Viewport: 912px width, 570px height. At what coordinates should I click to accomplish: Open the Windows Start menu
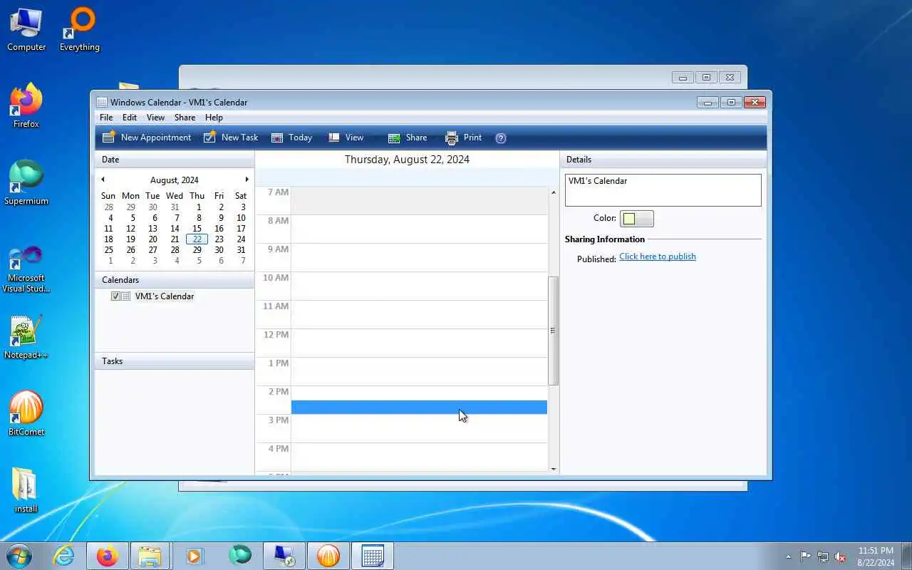[19, 556]
